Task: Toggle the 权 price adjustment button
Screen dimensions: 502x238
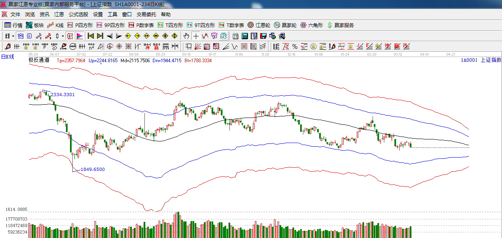Action: pyautogui.click(x=70, y=36)
